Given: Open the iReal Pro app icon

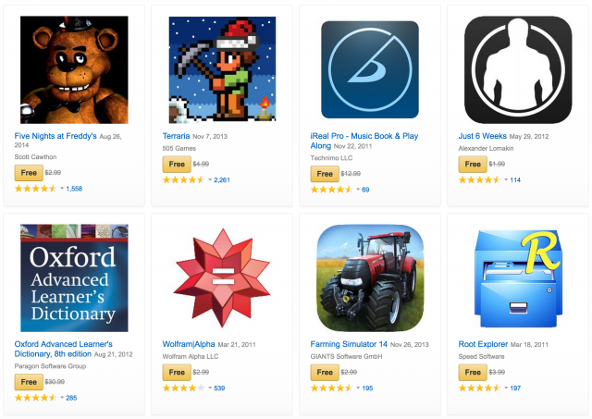Looking at the screenshot, I should 370,70.
